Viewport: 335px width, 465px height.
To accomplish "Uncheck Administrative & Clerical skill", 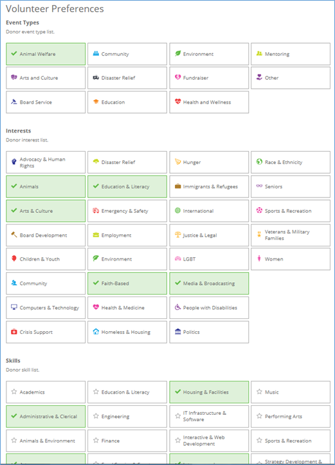I will coord(46,416).
